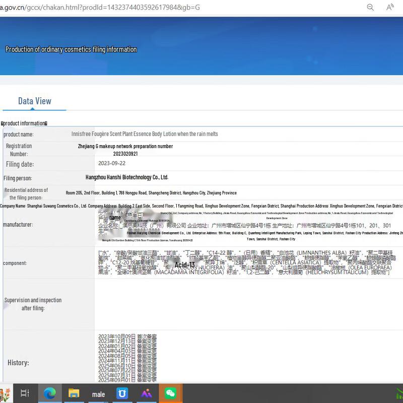Click the history entry 2025年07月31日

click(x=127, y=375)
